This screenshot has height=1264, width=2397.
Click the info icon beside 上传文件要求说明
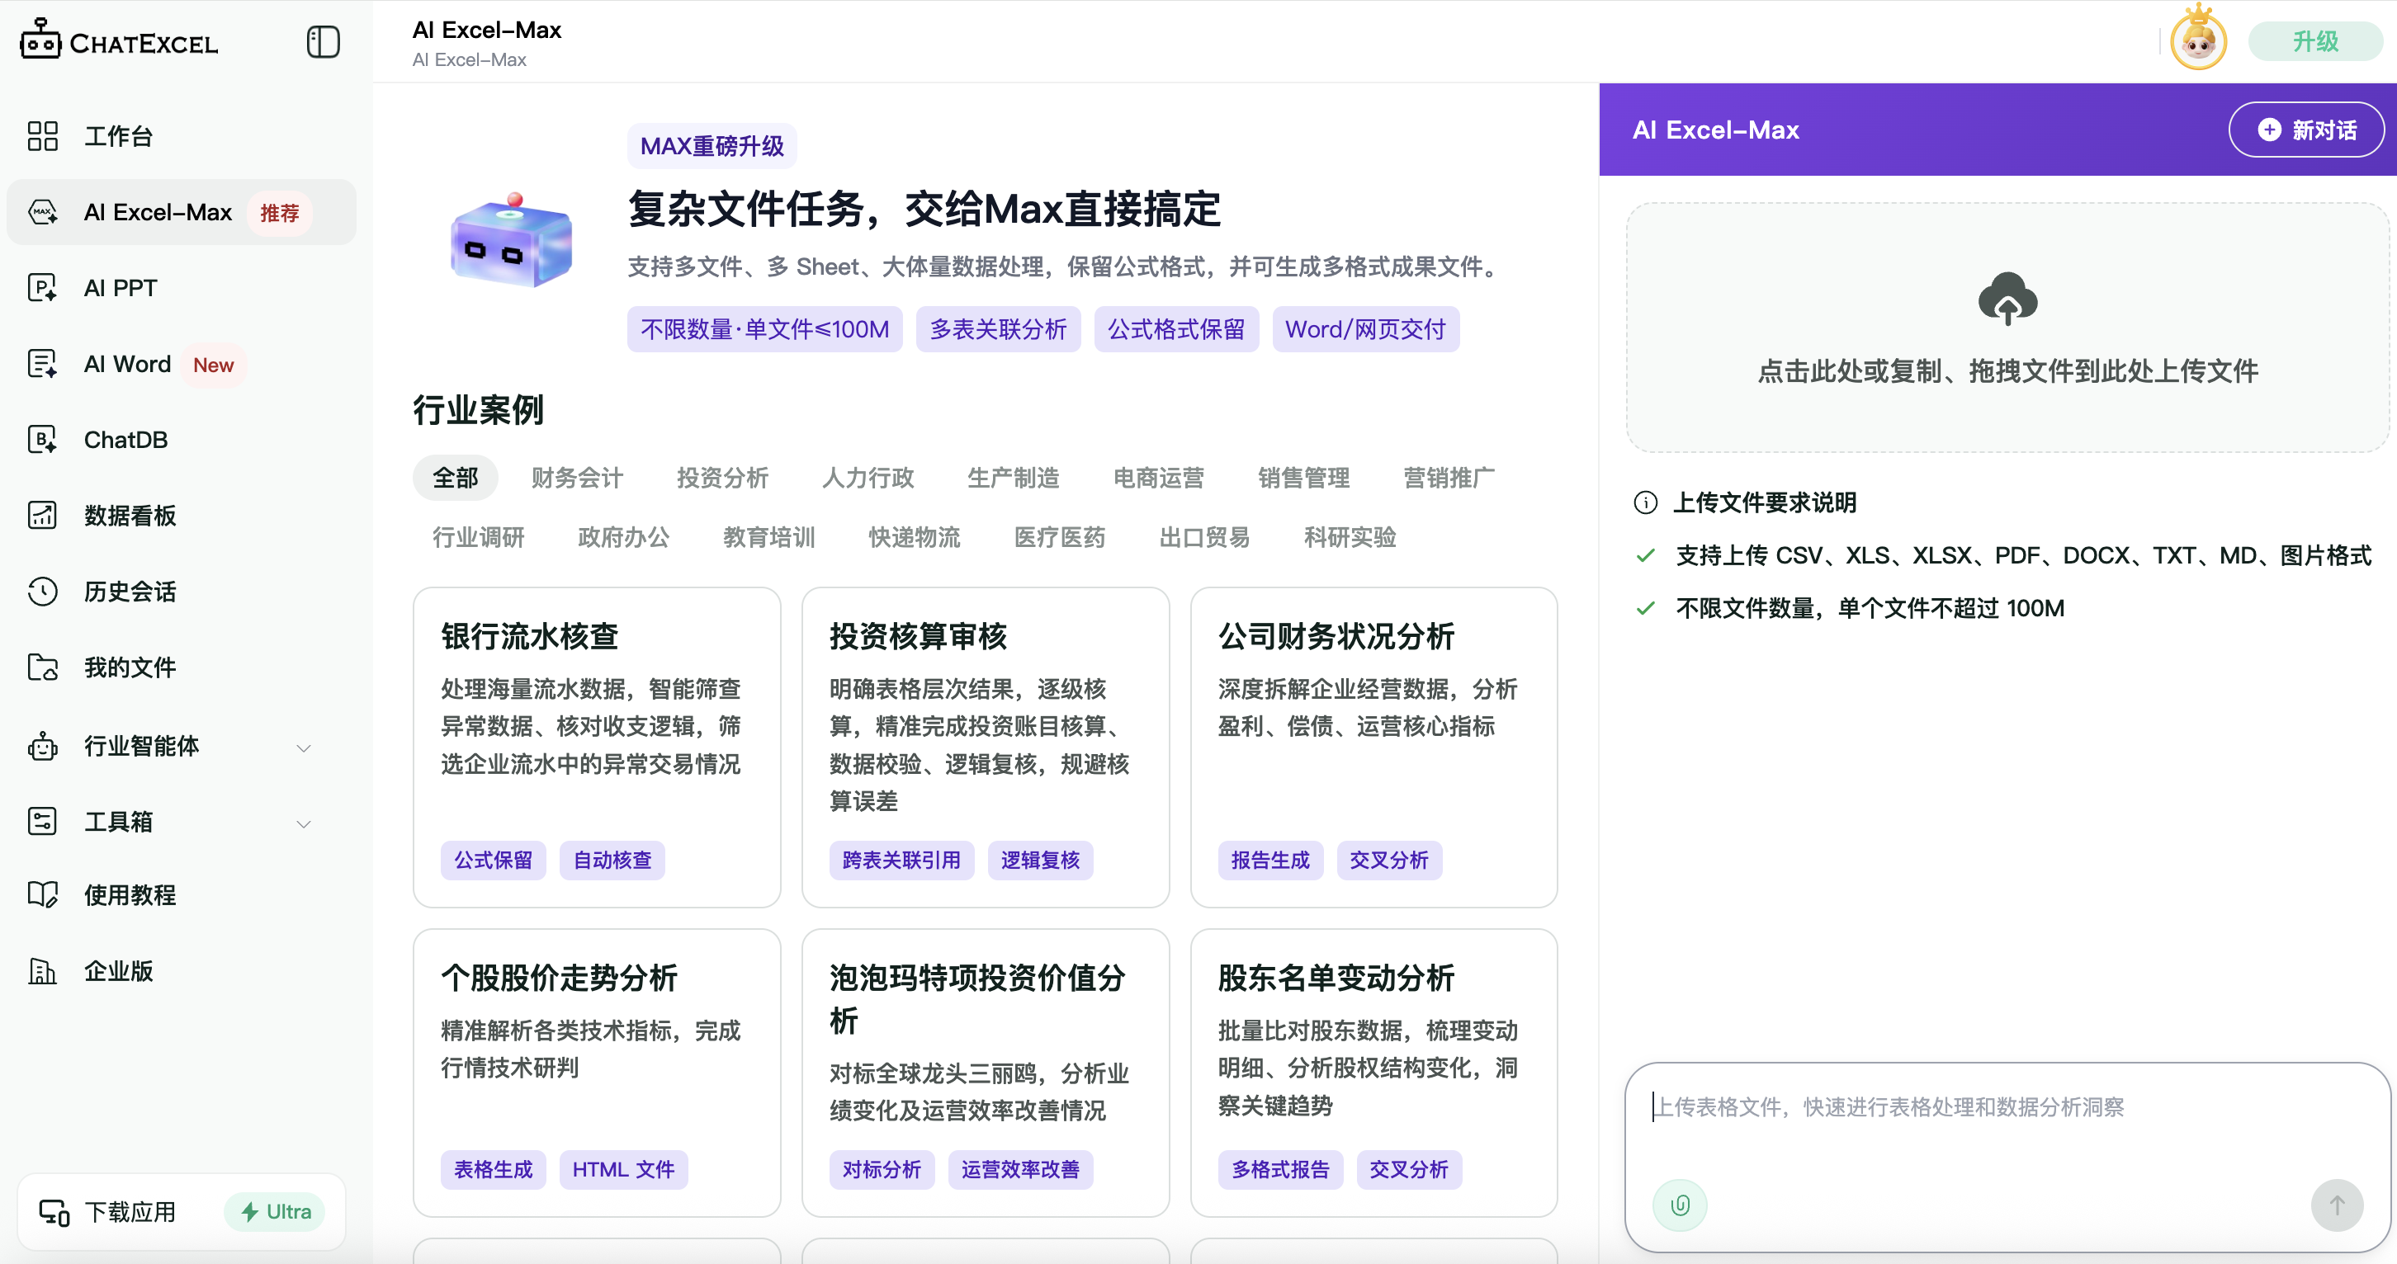(x=1645, y=503)
